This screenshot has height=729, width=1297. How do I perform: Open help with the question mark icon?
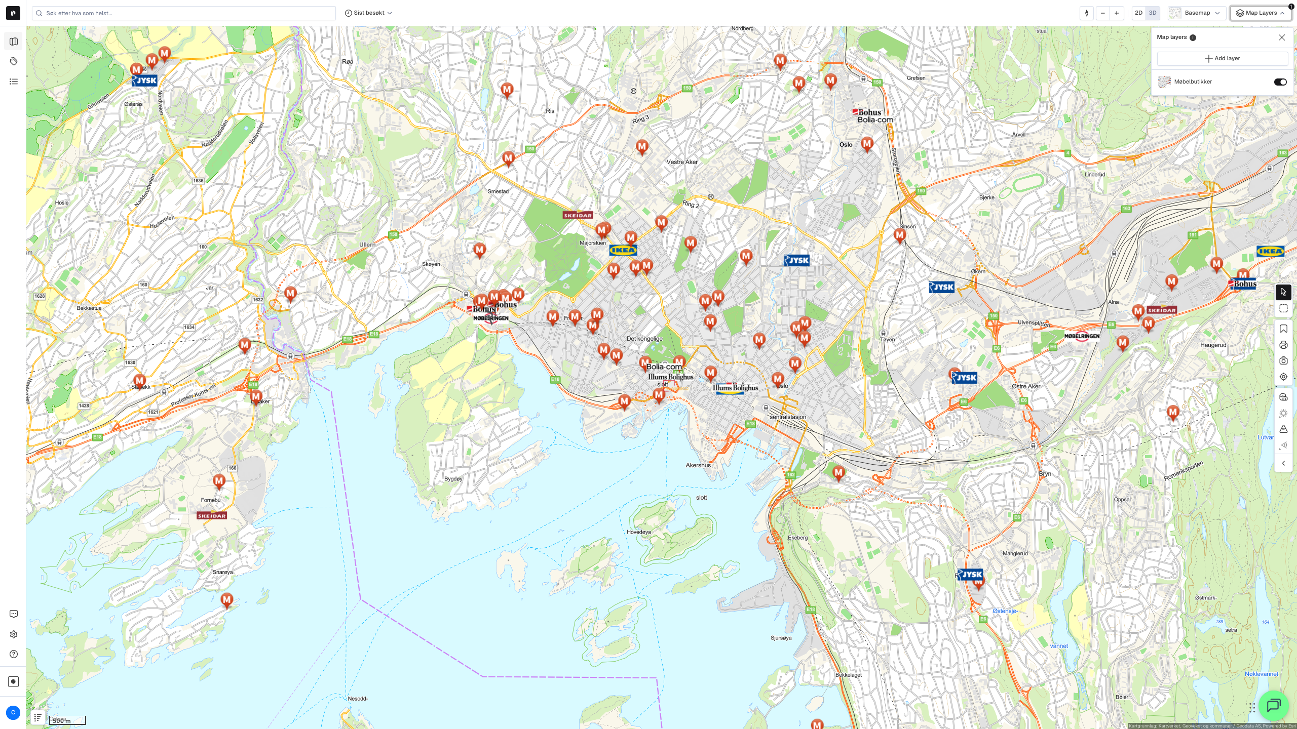pyautogui.click(x=14, y=654)
